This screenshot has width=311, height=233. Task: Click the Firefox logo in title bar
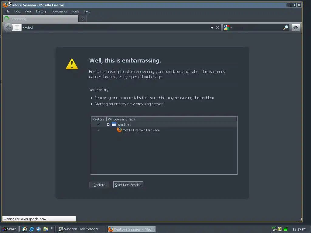click(5, 5)
